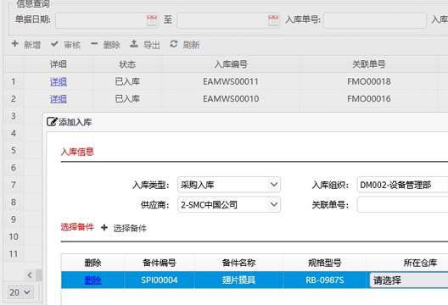Click the 审核 checkmark icon

[54, 44]
